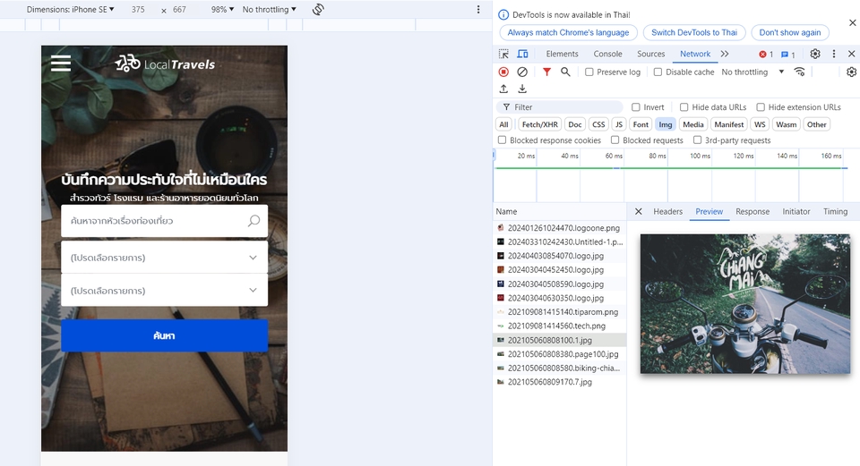Open DevTools settings gear

tap(815, 54)
